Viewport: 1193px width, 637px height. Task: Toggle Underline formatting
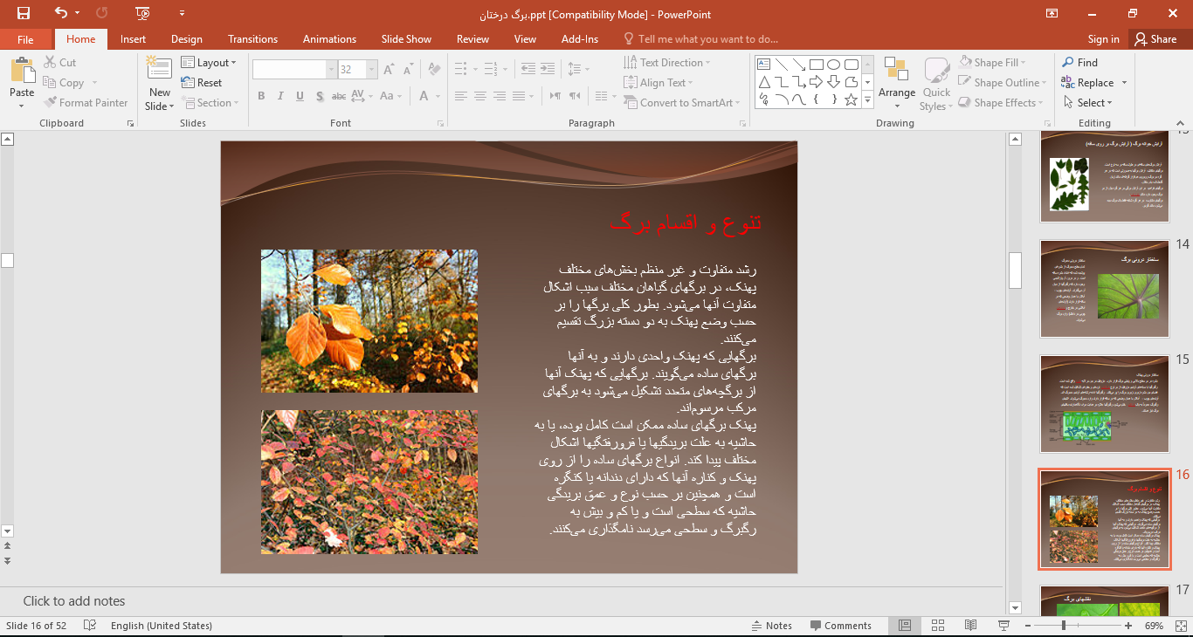(x=300, y=96)
